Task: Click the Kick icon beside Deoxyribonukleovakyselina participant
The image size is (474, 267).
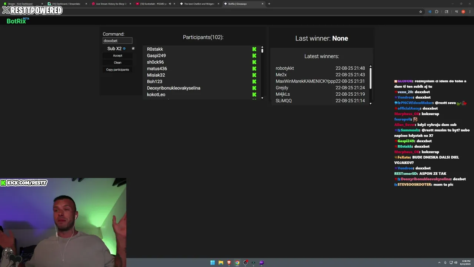Action: (x=254, y=88)
